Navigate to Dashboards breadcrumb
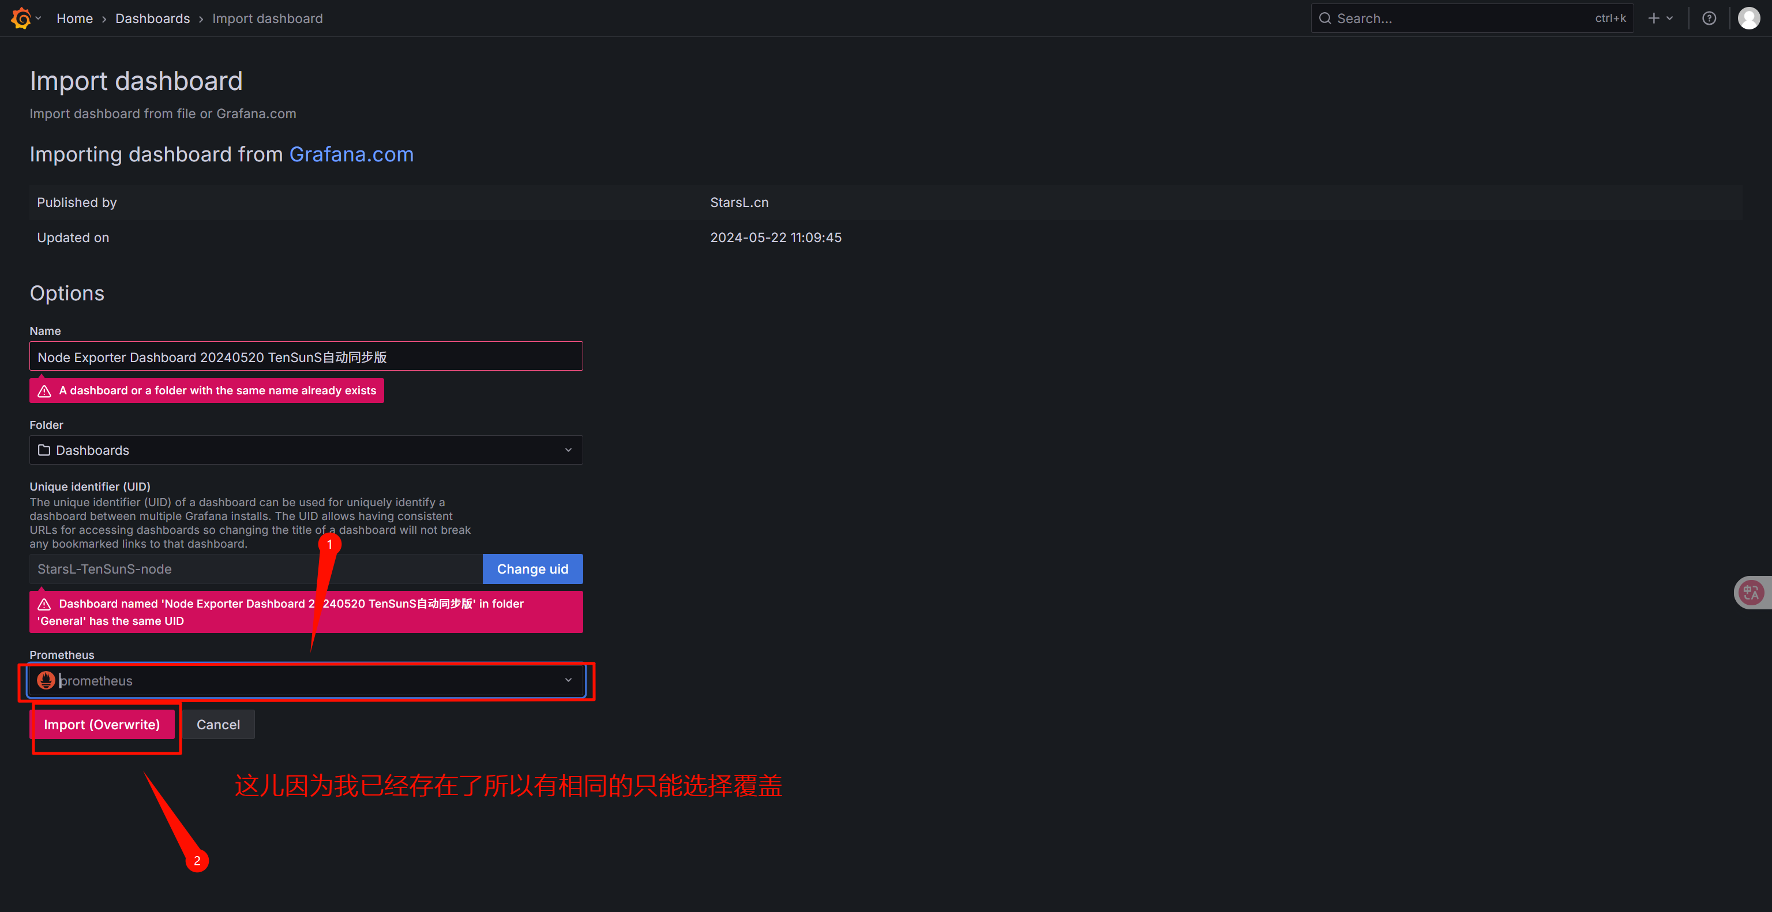Image resolution: width=1772 pixels, height=912 pixels. click(153, 18)
